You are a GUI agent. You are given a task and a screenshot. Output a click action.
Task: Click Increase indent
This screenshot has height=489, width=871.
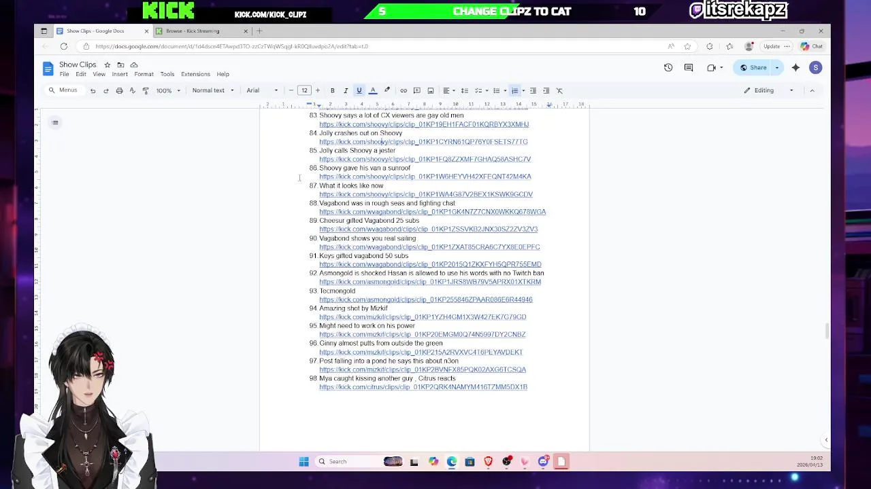point(546,90)
